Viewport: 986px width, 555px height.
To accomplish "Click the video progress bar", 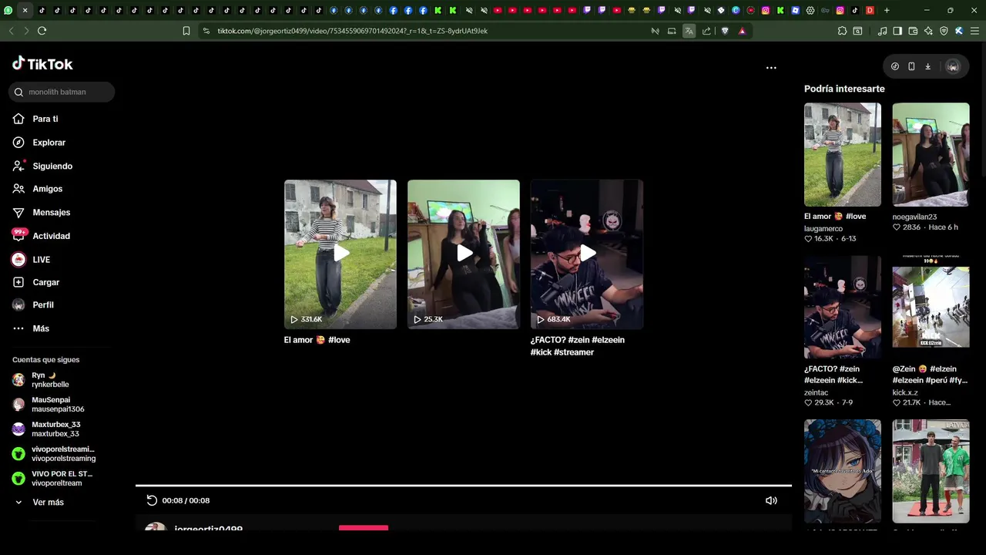I will [464, 486].
